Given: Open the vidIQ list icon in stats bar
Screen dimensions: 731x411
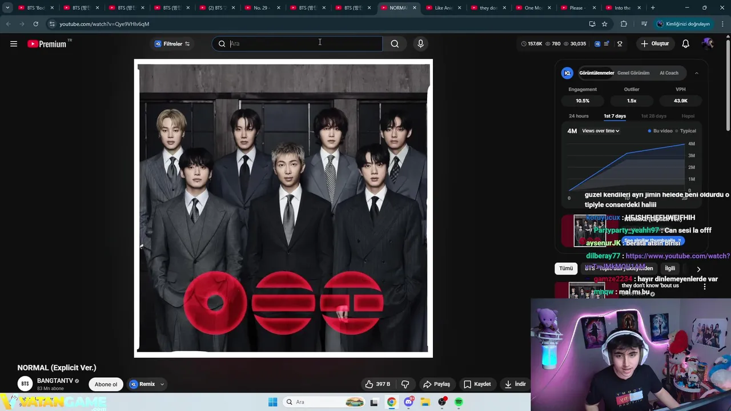Looking at the screenshot, I should pos(607,44).
